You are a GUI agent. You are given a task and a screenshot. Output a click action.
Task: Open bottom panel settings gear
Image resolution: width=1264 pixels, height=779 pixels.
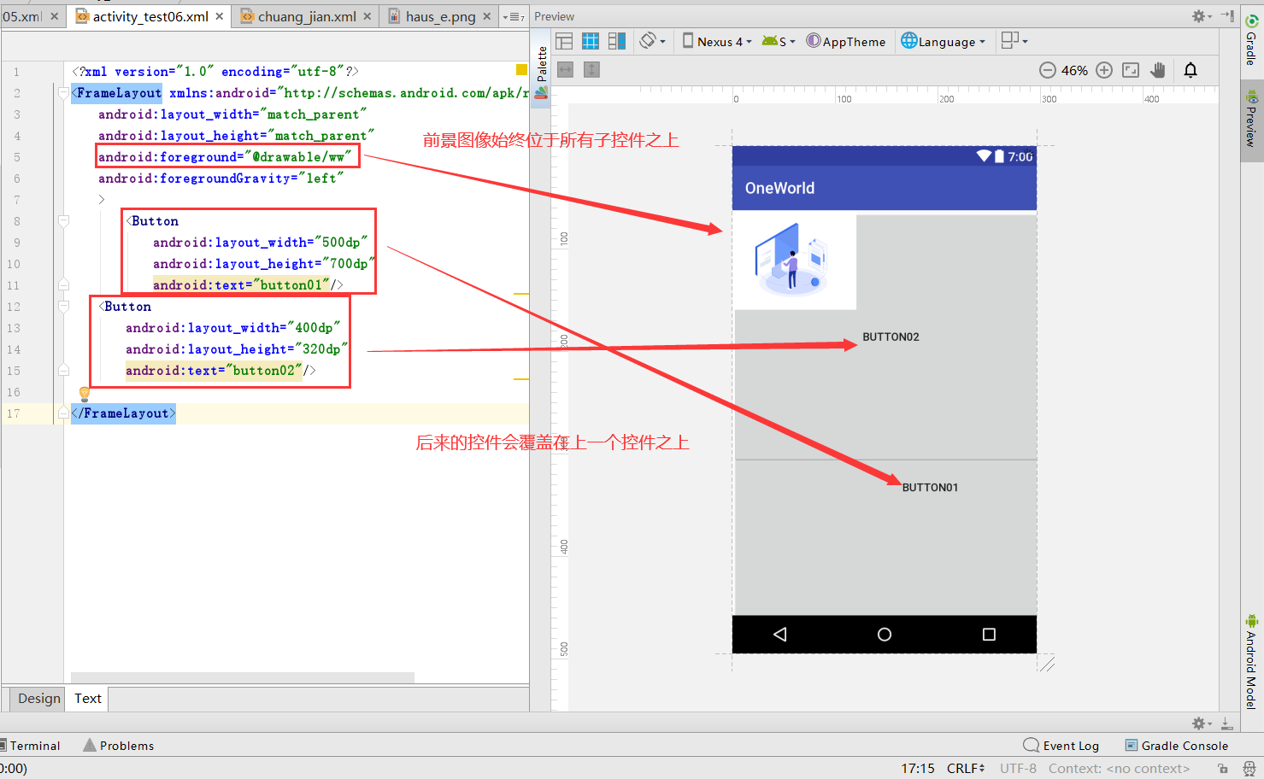coord(1201,723)
